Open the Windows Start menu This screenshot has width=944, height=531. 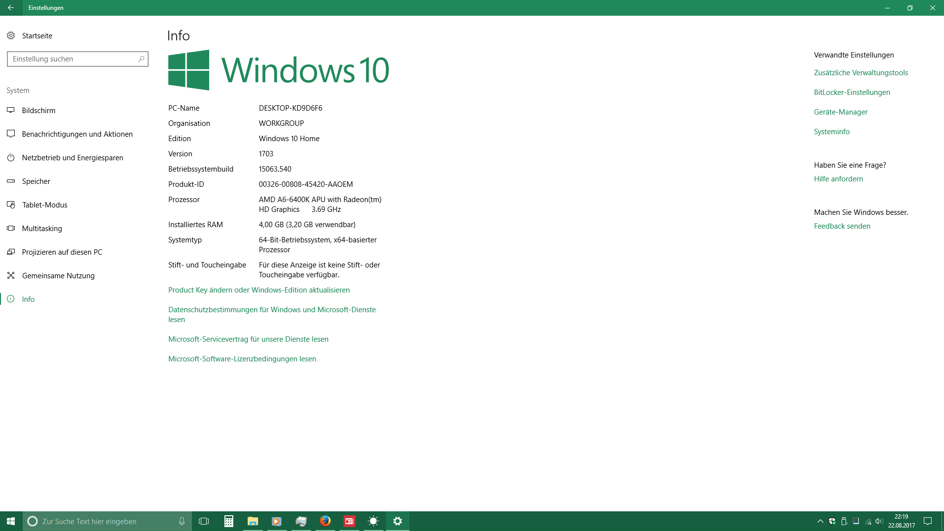coord(11,521)
